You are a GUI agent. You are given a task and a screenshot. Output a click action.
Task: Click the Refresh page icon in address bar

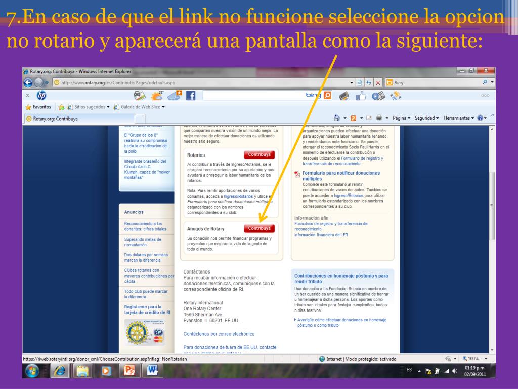pos(369,83)
